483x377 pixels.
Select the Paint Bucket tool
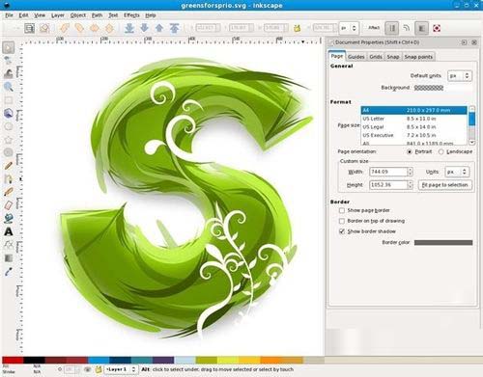9,218
